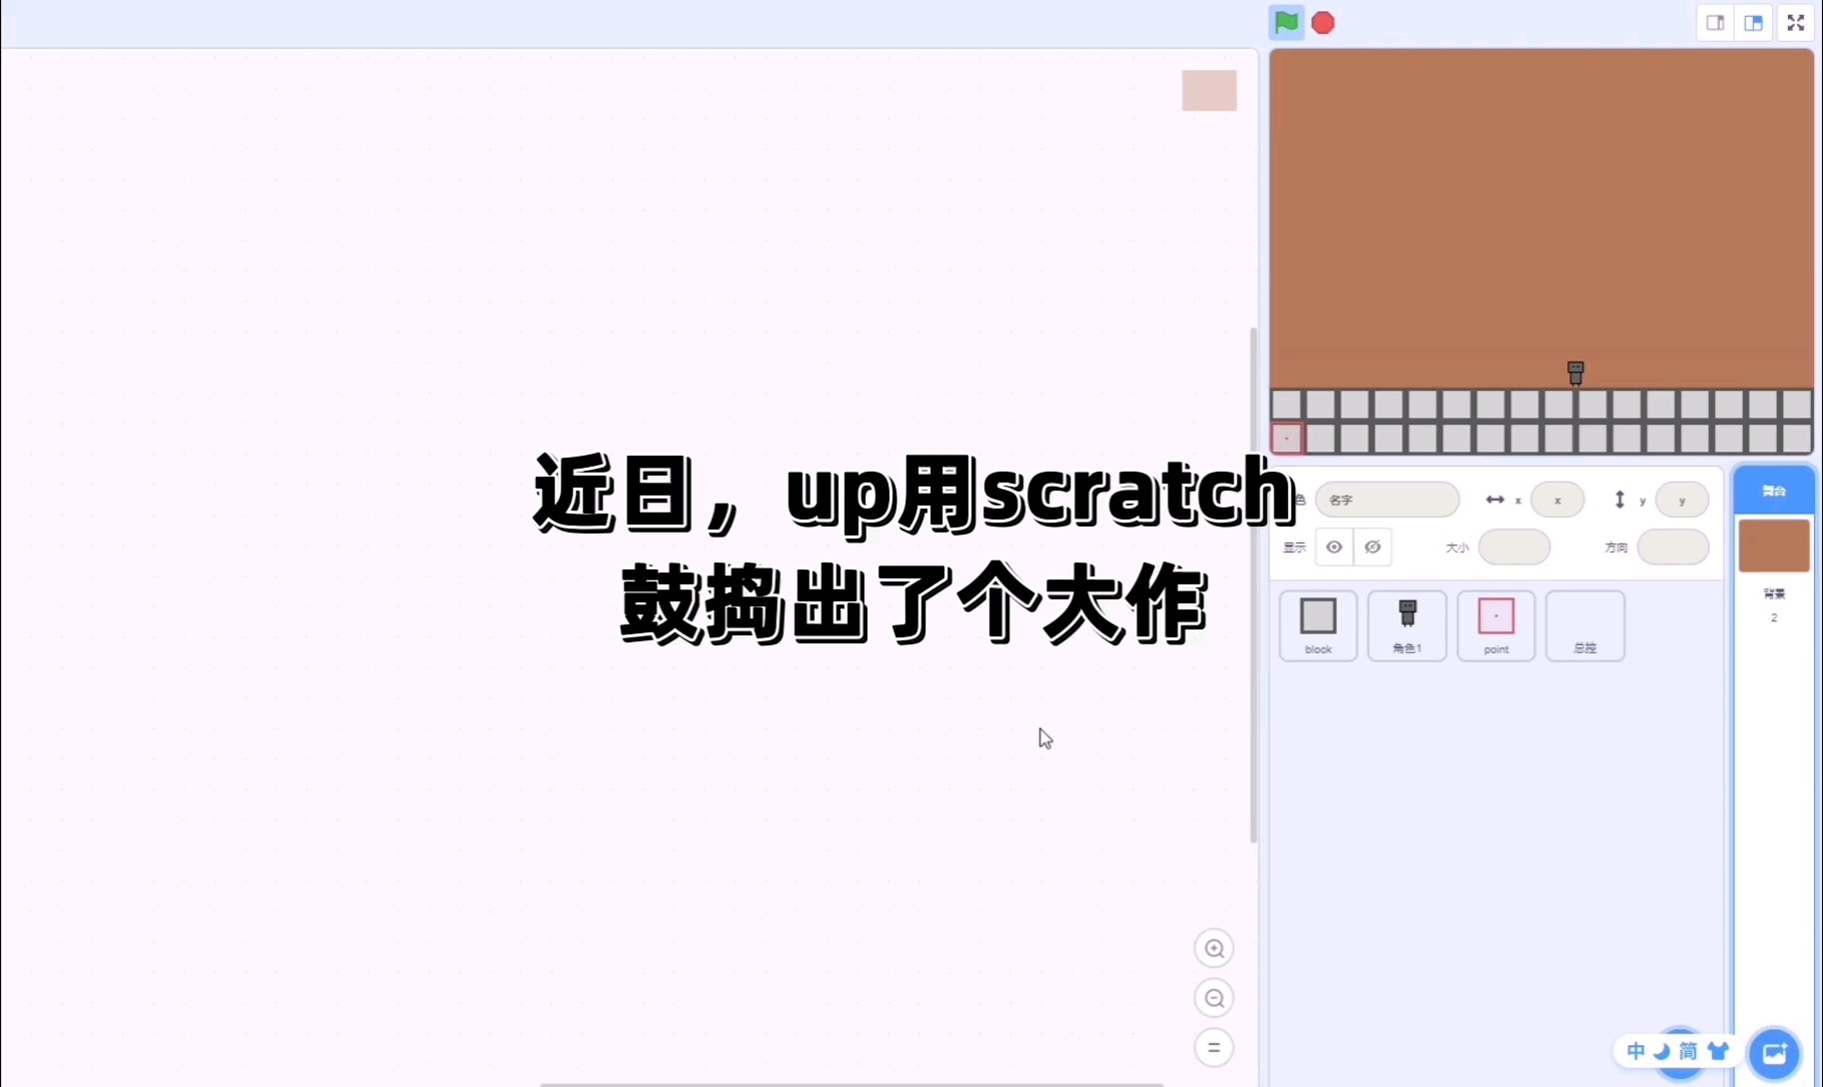Click the workspace vertical scrollbar
This screenshot has height=1087, width=1823.
click(1253, 585)
